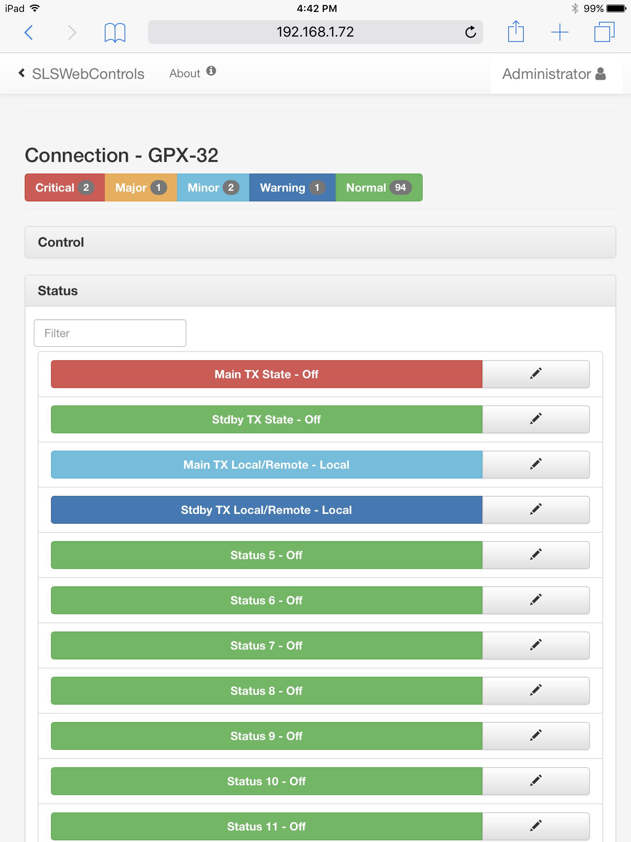Go back via SLSWebControls link
631x842 pixels.
tap(81, 74)
